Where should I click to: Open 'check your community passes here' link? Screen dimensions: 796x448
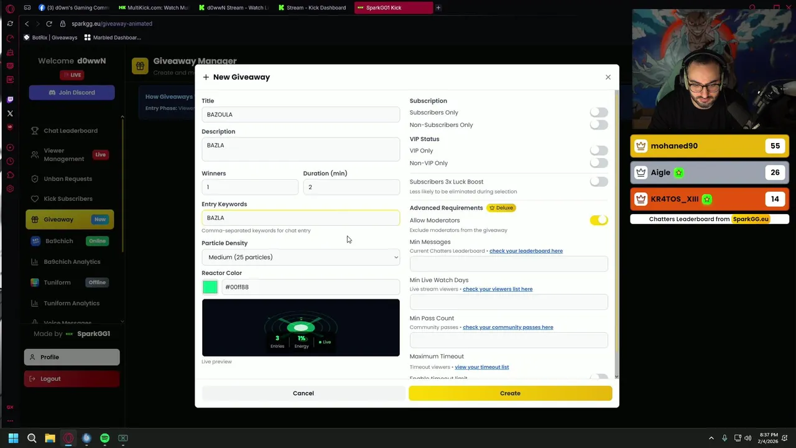coord(508,327)
